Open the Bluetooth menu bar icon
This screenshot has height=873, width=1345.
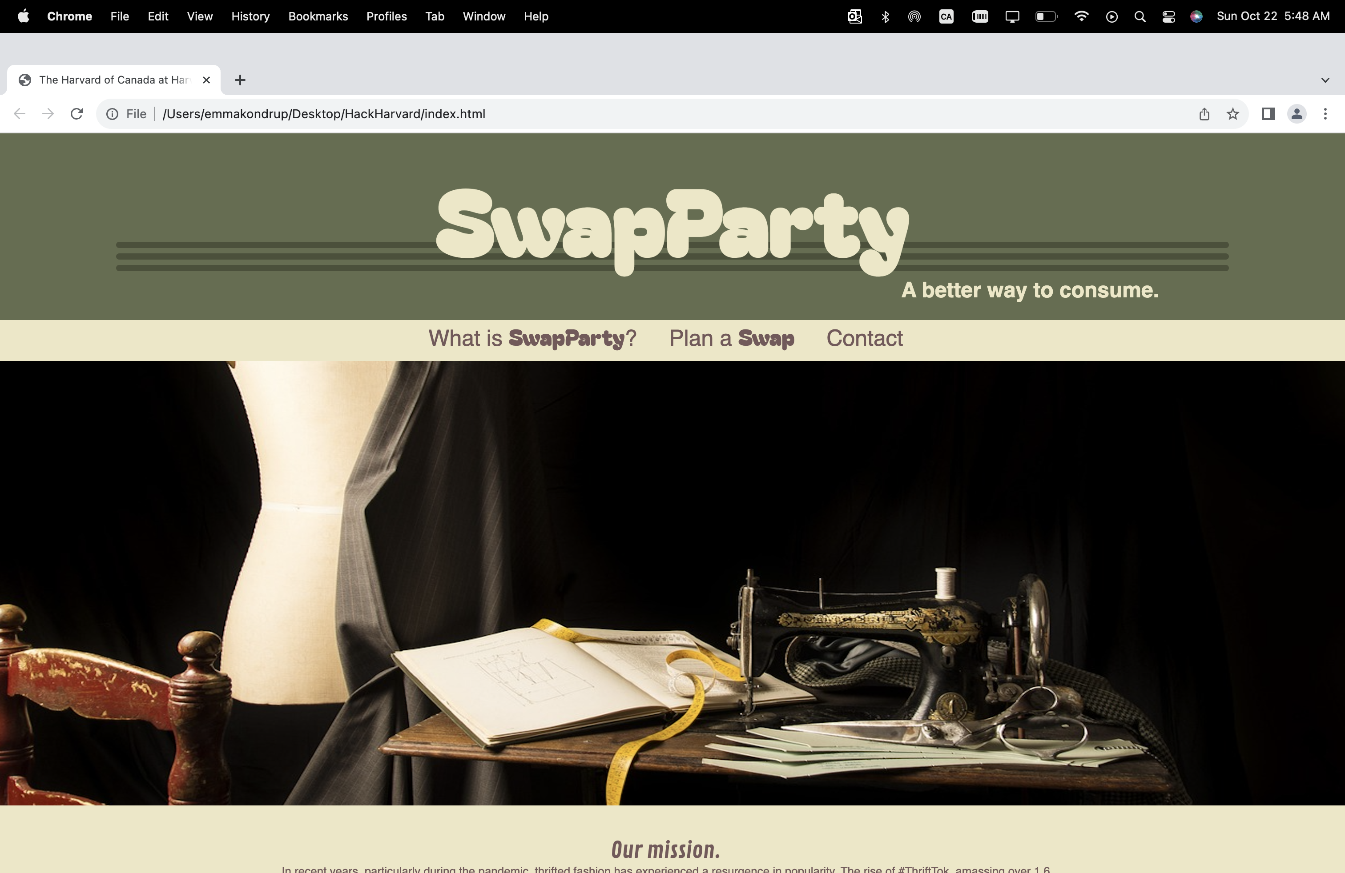tap(885, 16)
